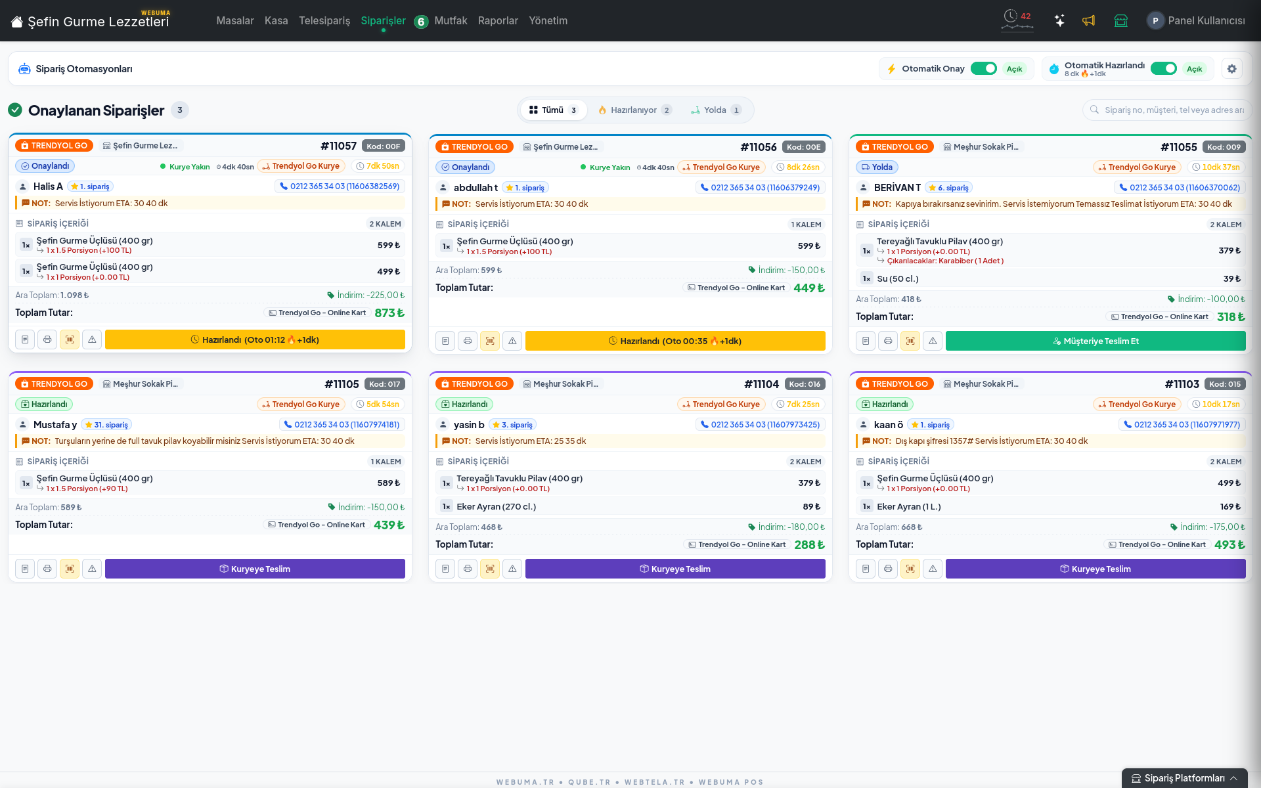The height and width of the screenshot is (788, 1261).
Task: Call BERİVAN T's phone number link
Action: [x=1180, y=188]
